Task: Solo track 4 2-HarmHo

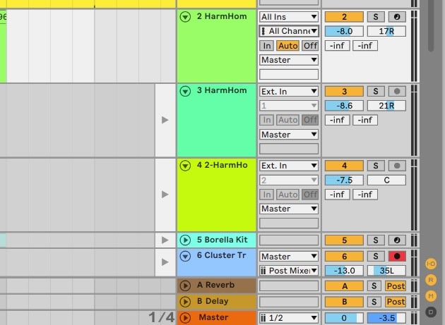Action: pos(376,166)
